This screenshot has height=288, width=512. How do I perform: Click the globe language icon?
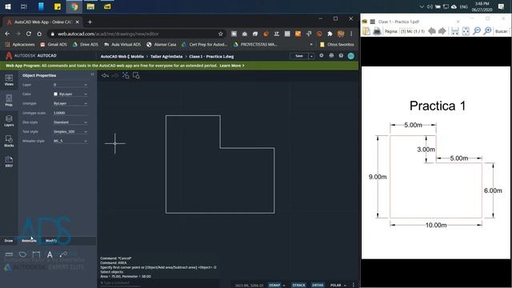[x=331, y=56]
